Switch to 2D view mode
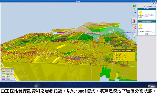The height and width of the screenshot is (94, 157). [134, 36]
